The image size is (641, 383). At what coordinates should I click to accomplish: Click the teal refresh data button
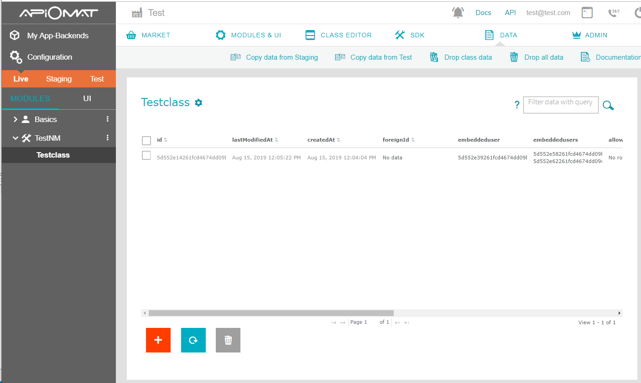pos(193,340)
